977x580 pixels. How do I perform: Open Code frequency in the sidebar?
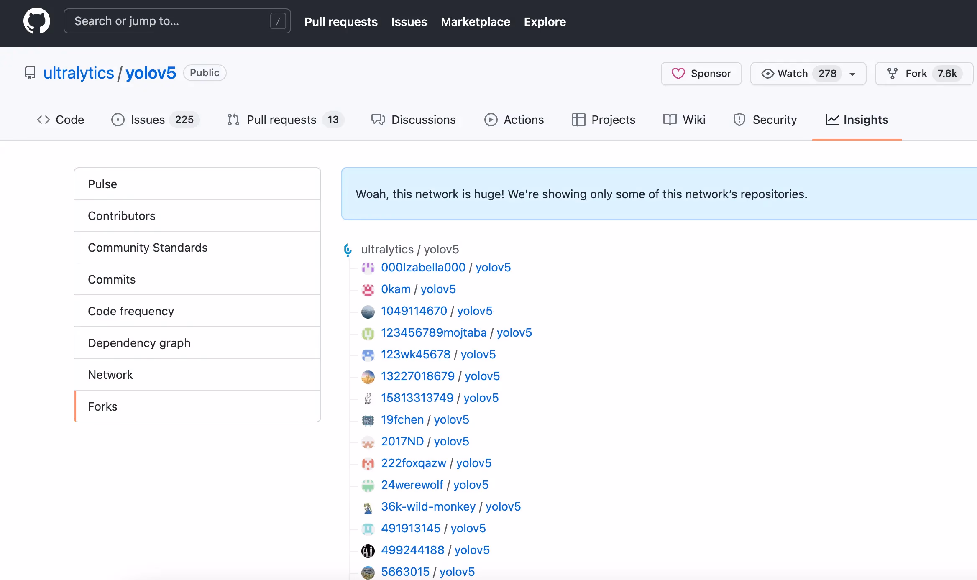[197, 311]
